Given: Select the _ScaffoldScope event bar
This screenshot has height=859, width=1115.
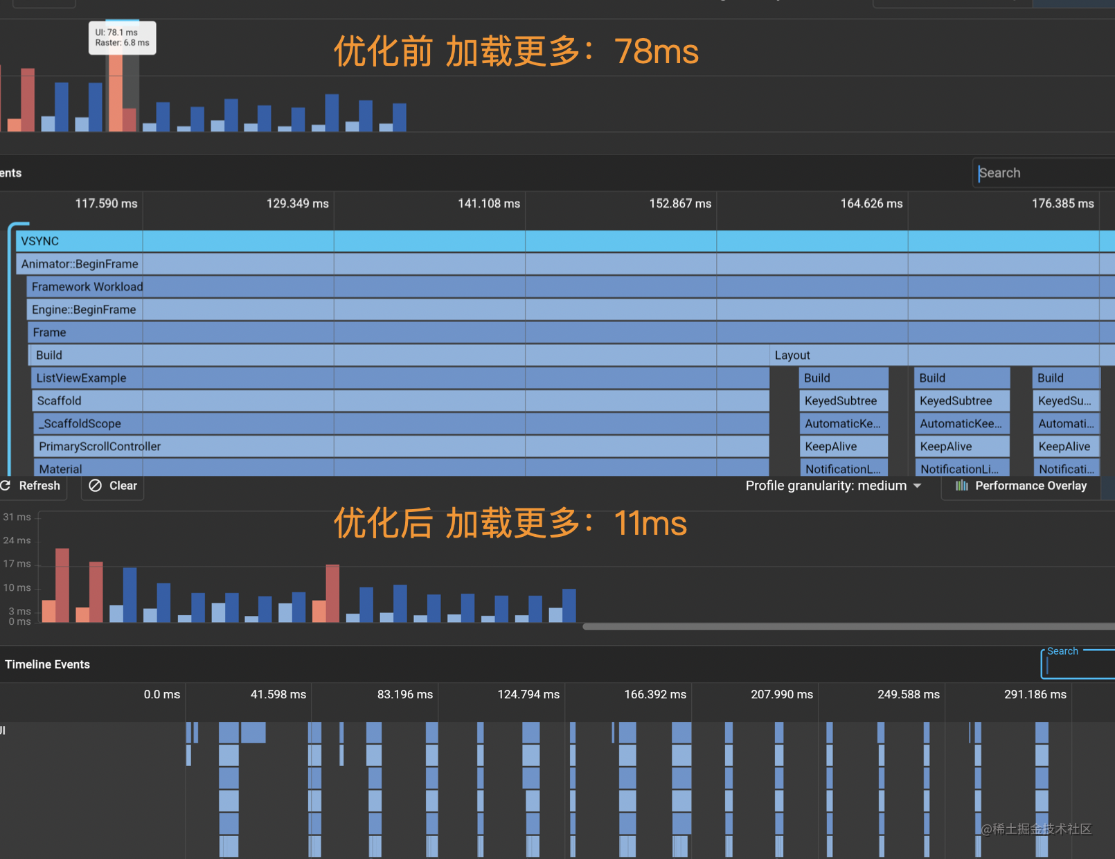Looking at the screenshot, I should 402,424.
